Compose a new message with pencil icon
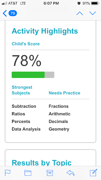Screen dimensions: 101x180 (93, 172)
